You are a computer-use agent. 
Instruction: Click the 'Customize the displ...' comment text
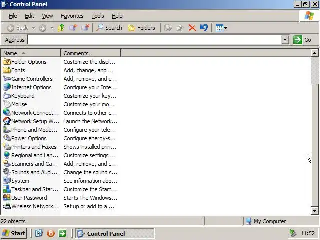89,62
